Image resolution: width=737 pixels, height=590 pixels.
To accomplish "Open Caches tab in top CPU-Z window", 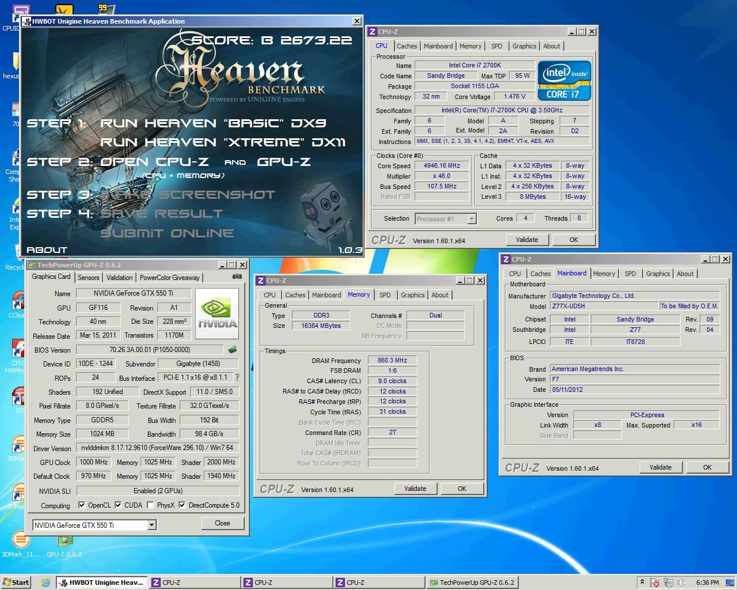I will [407, 46].
